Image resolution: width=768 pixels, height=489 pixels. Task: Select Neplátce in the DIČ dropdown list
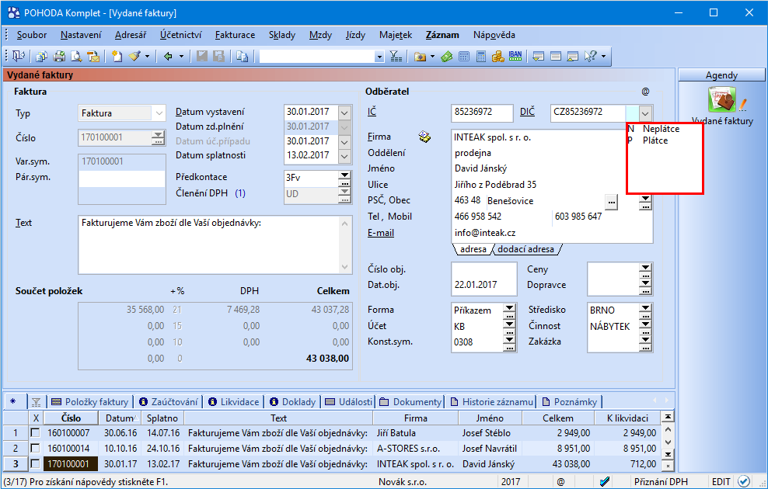tap(662, 129)
